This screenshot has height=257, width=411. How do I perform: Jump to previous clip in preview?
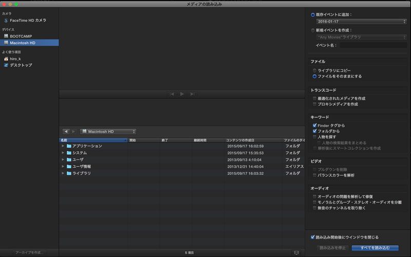[x=172, y=94]
